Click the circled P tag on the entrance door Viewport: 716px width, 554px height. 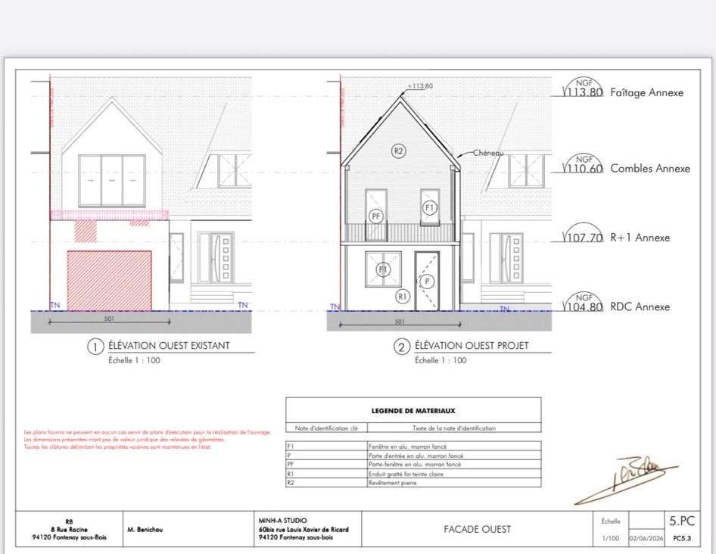(427, 281)
